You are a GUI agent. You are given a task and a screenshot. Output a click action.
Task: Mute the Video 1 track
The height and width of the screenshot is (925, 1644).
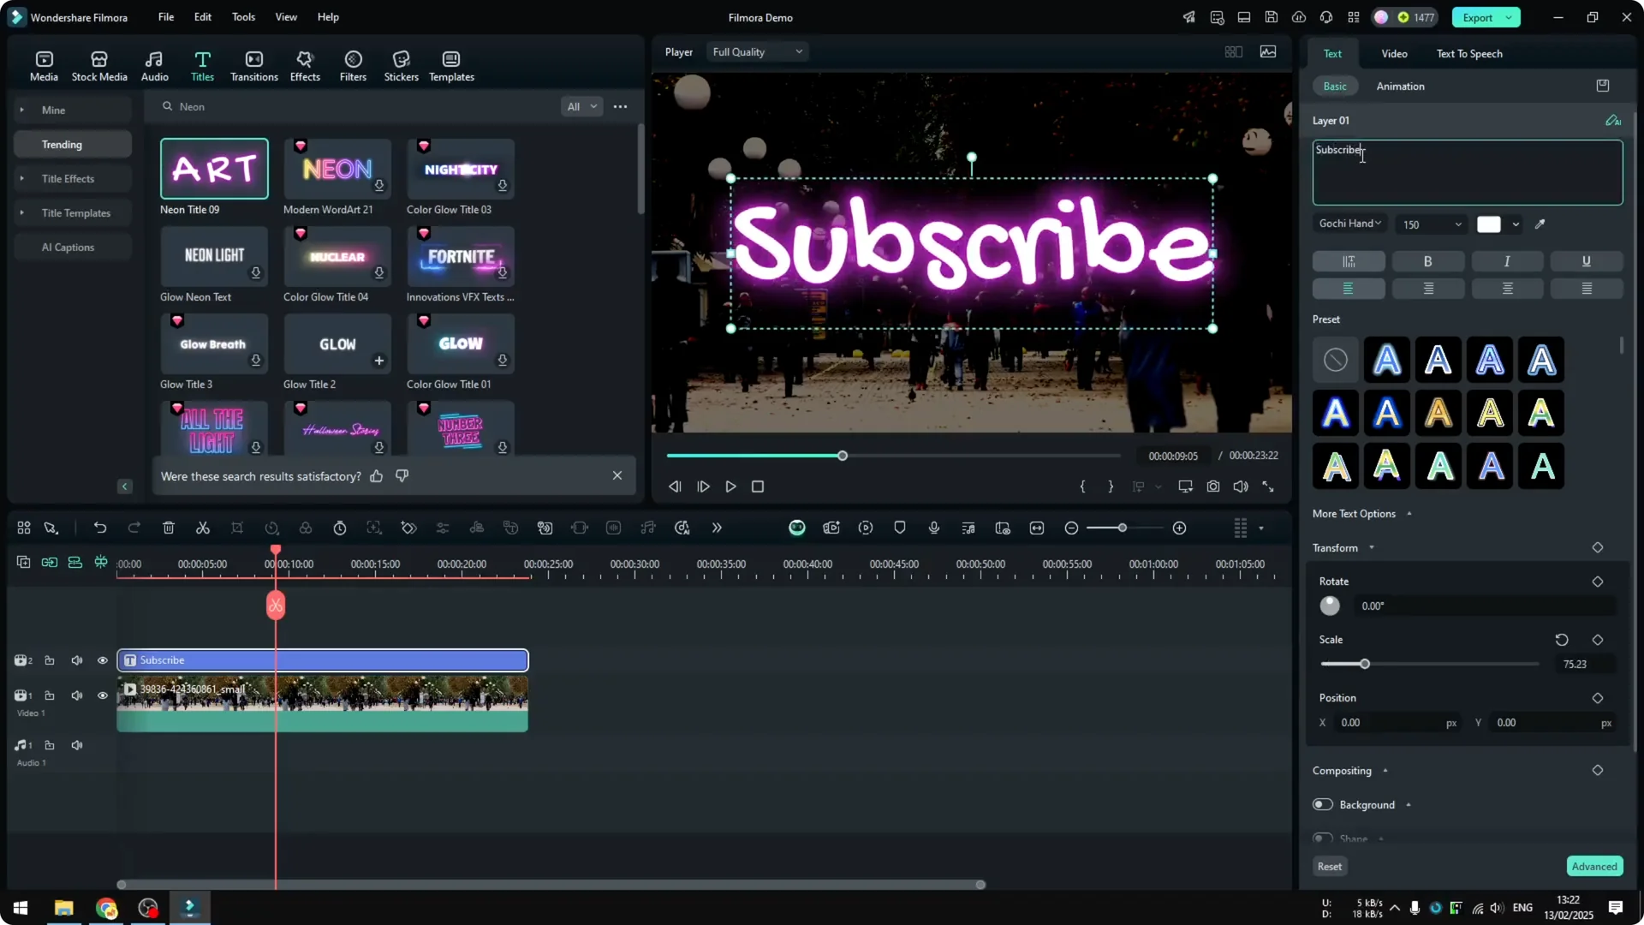[76, 695]
